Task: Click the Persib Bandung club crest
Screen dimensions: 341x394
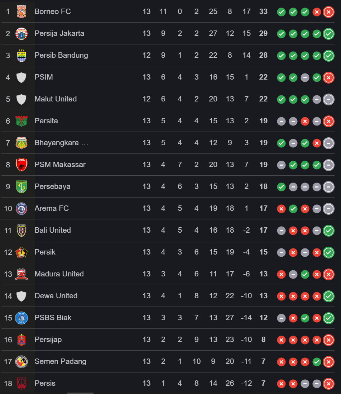Action: pyautogui.click(x=21, y=56)
